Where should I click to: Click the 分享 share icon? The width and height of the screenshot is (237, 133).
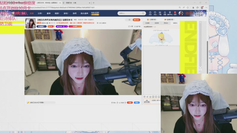pos(131,26)
